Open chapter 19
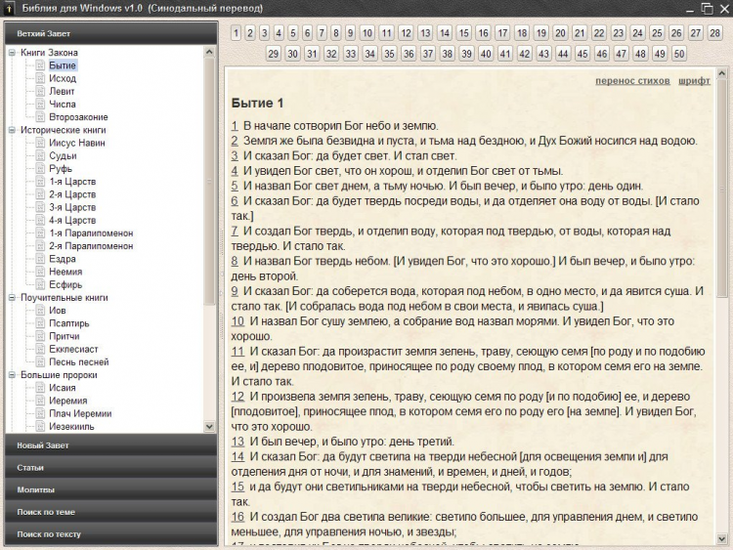 pyautogui.click(x=540, y=32)
